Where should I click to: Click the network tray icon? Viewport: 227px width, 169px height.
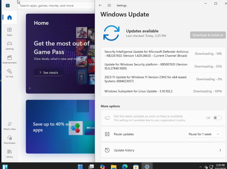click(211, 167)
